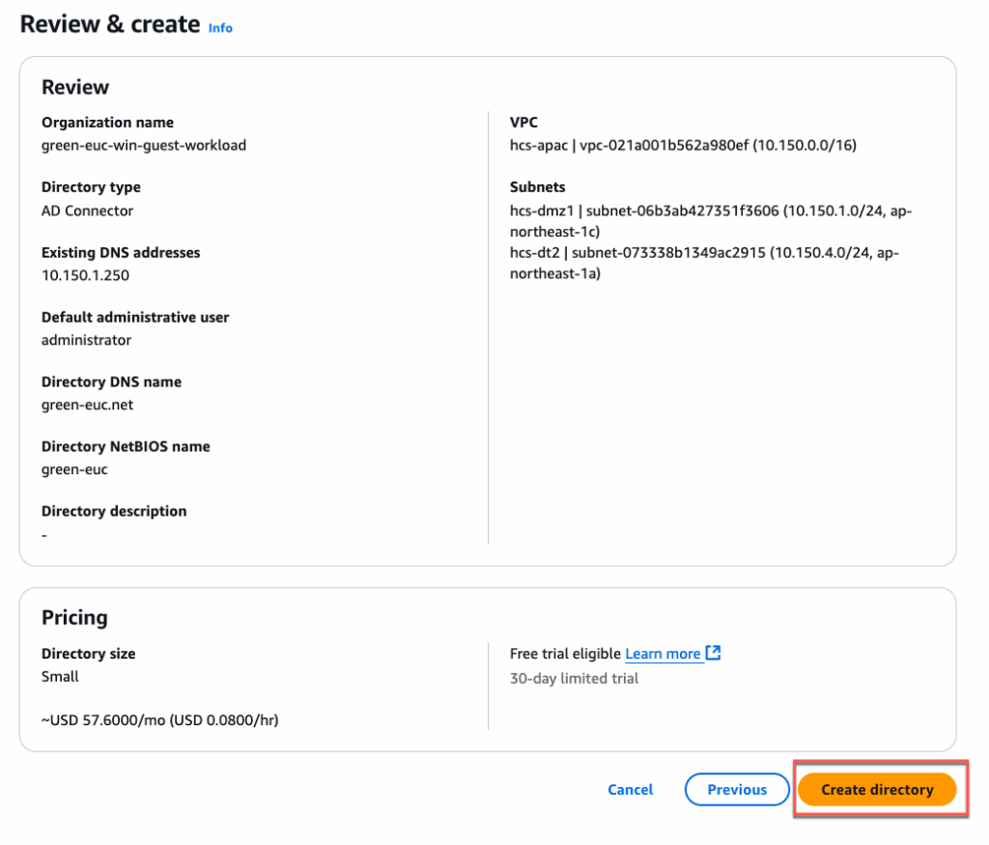Click the administrator user value
This screenshot has width=989, height=845.
[86, 340]
